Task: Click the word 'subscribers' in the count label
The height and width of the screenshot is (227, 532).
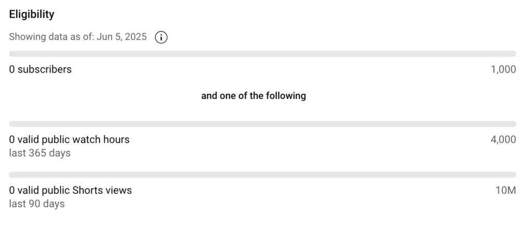Action: pyautogui.click(x=45, y=69)
